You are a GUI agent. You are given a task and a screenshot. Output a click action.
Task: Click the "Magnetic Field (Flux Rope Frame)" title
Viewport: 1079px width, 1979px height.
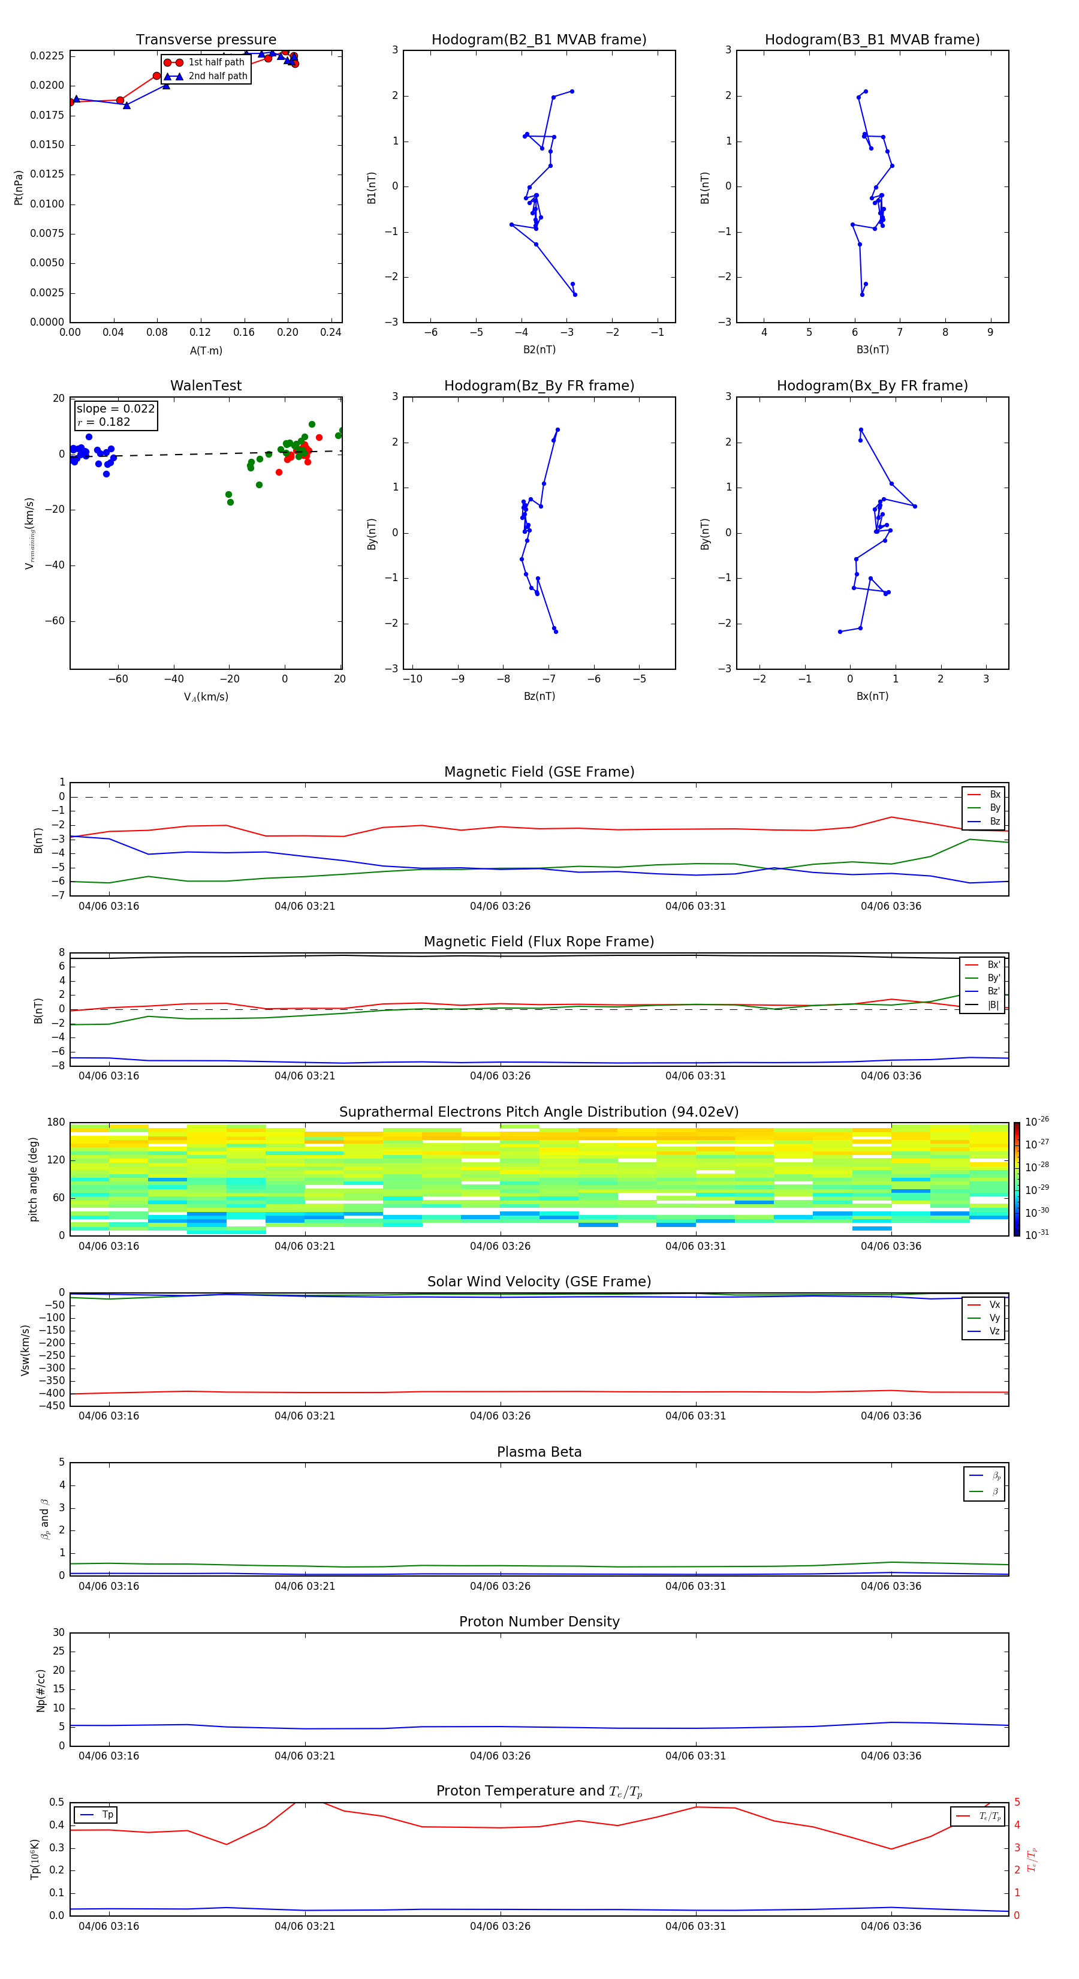coord(539,942)
